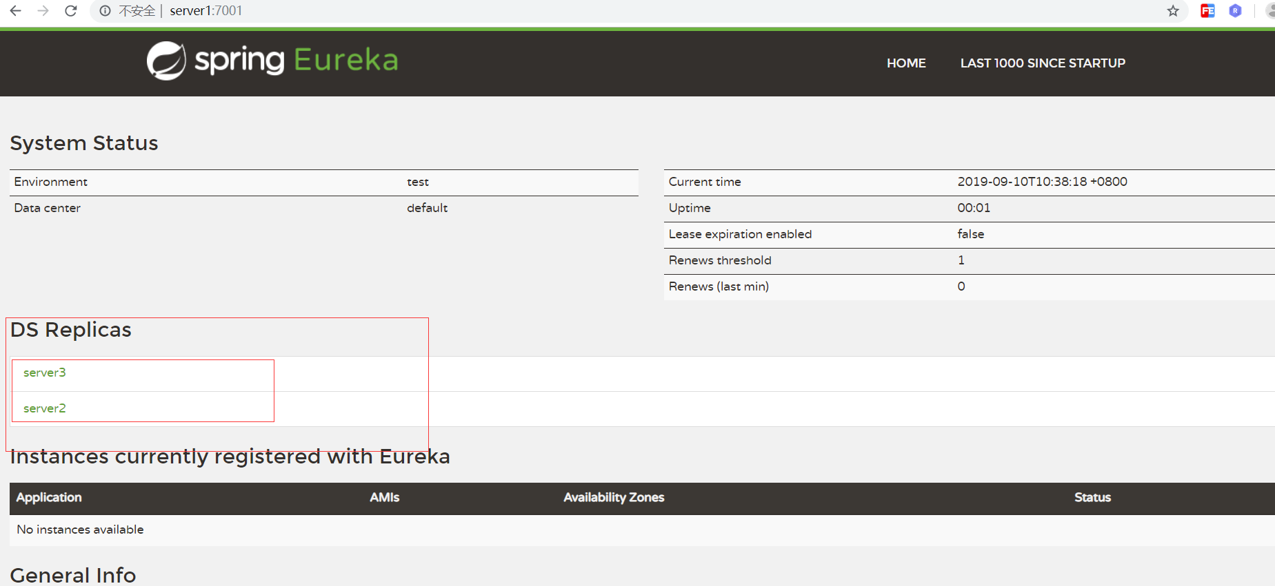Click the Renews (last min) label
This screenshot has width=1275, height=586.
(719, 286)
